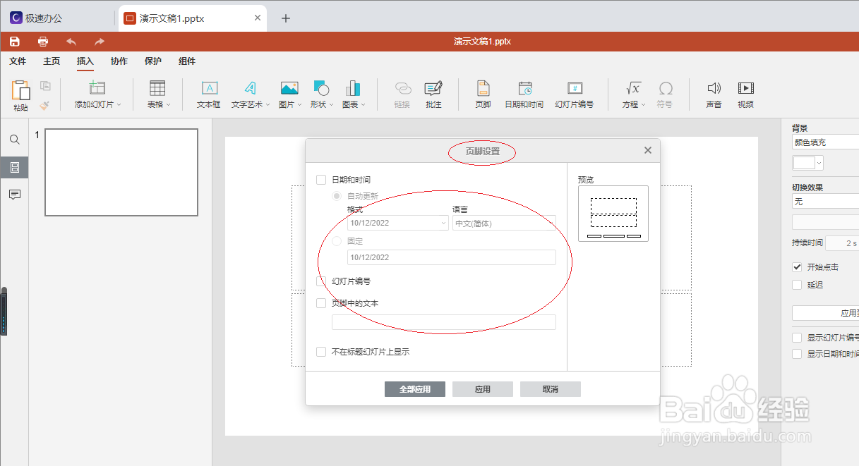Switch to the 主页 ribbon tab

pos(51,61)
